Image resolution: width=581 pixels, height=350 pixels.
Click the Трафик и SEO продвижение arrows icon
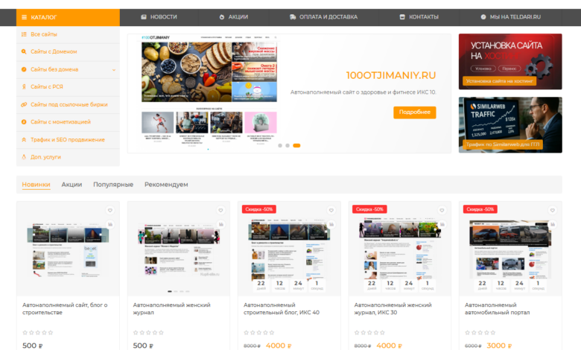click(24, 140)
